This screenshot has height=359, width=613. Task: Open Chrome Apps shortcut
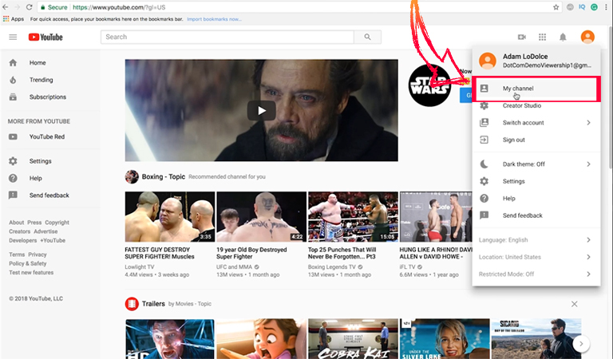pos(14,19)
